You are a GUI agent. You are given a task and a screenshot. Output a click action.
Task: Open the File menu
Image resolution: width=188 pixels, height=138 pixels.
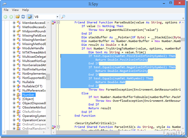[6, 10]
